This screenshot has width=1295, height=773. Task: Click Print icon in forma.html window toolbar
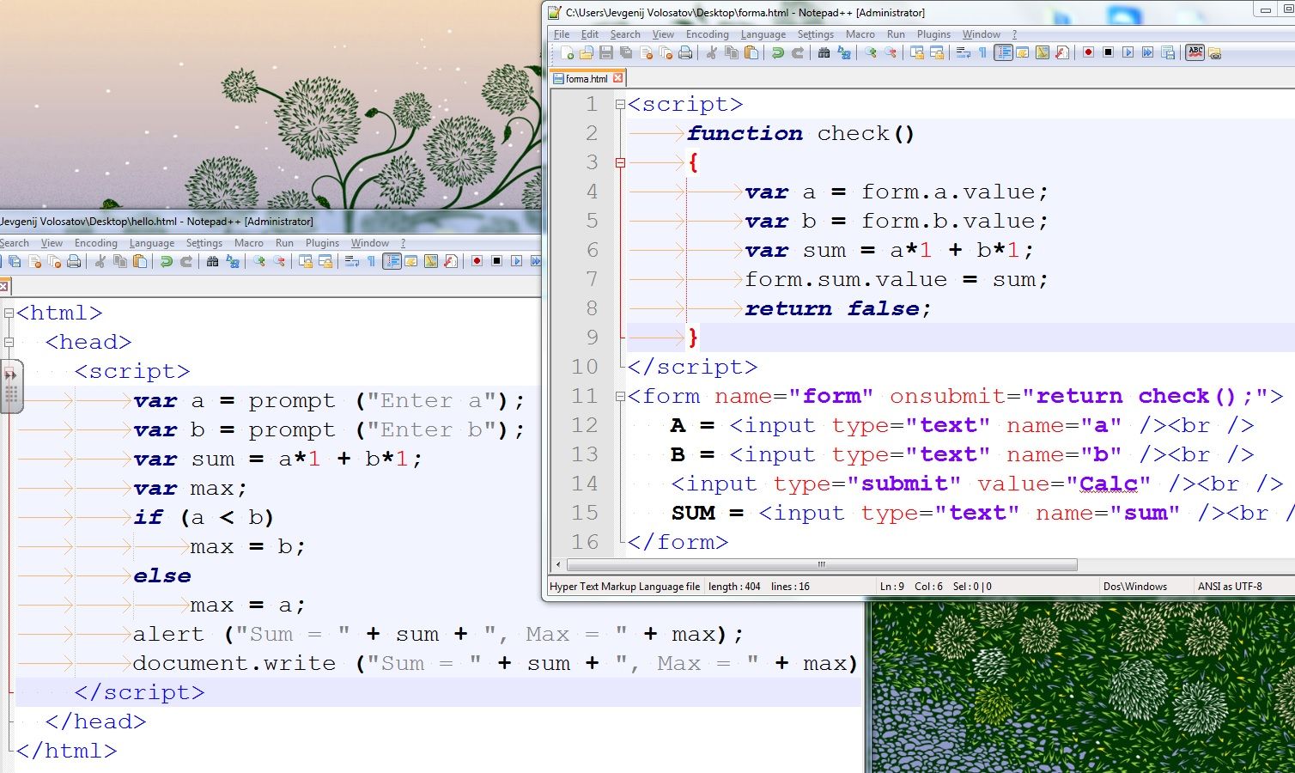coord(685,53)
